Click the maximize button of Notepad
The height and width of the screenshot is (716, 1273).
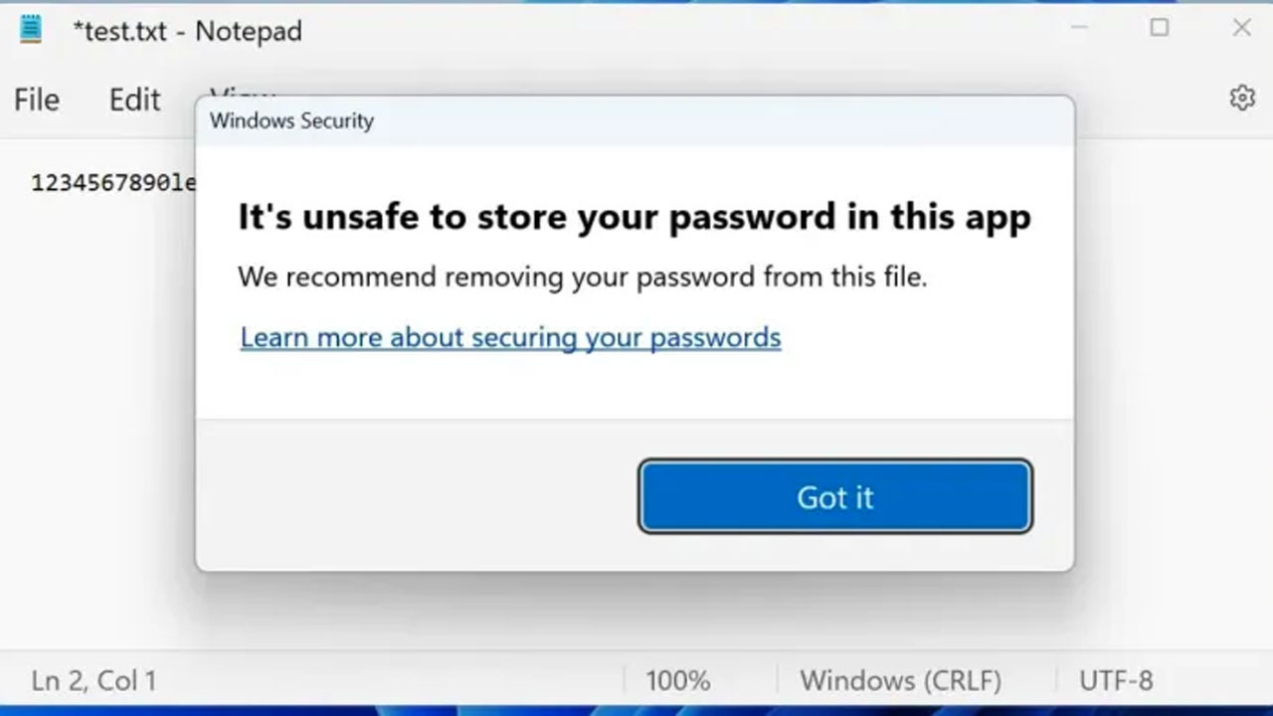1160,29
